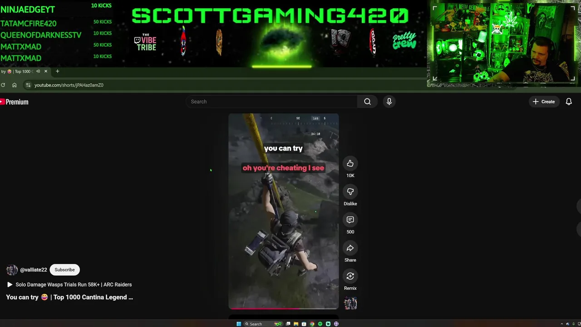Click The Vibe Tribe logo in banner
The height and width of the screenshot is (327, 581).
(145, 42)
